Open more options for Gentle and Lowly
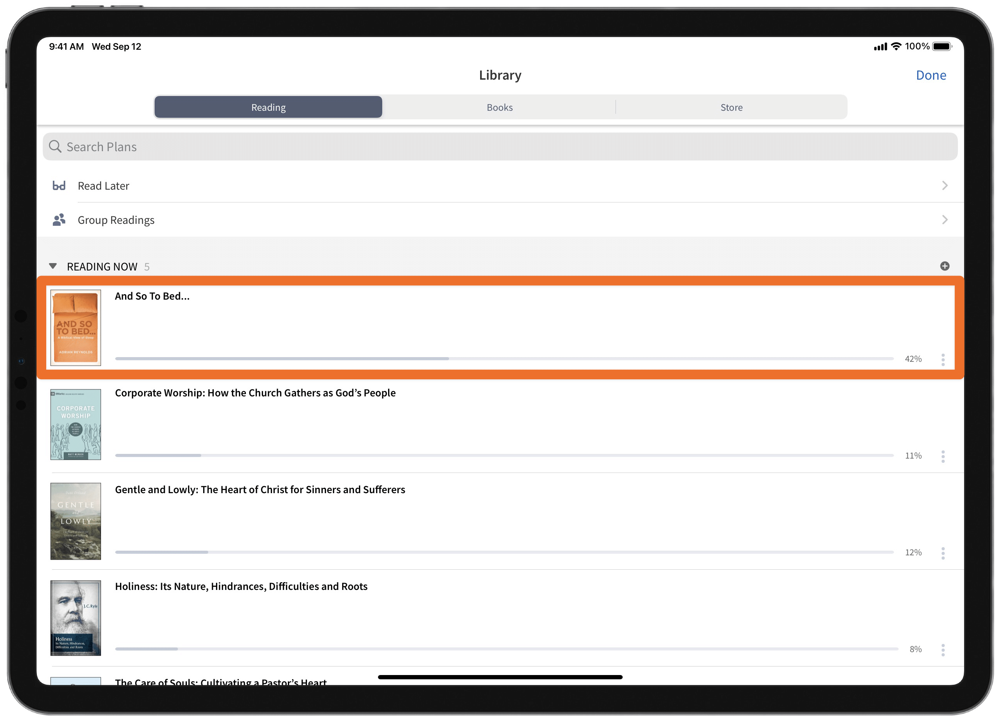 943,553
